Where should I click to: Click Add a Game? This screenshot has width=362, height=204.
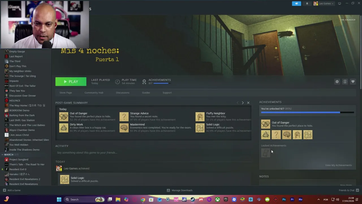pos(11,190)
